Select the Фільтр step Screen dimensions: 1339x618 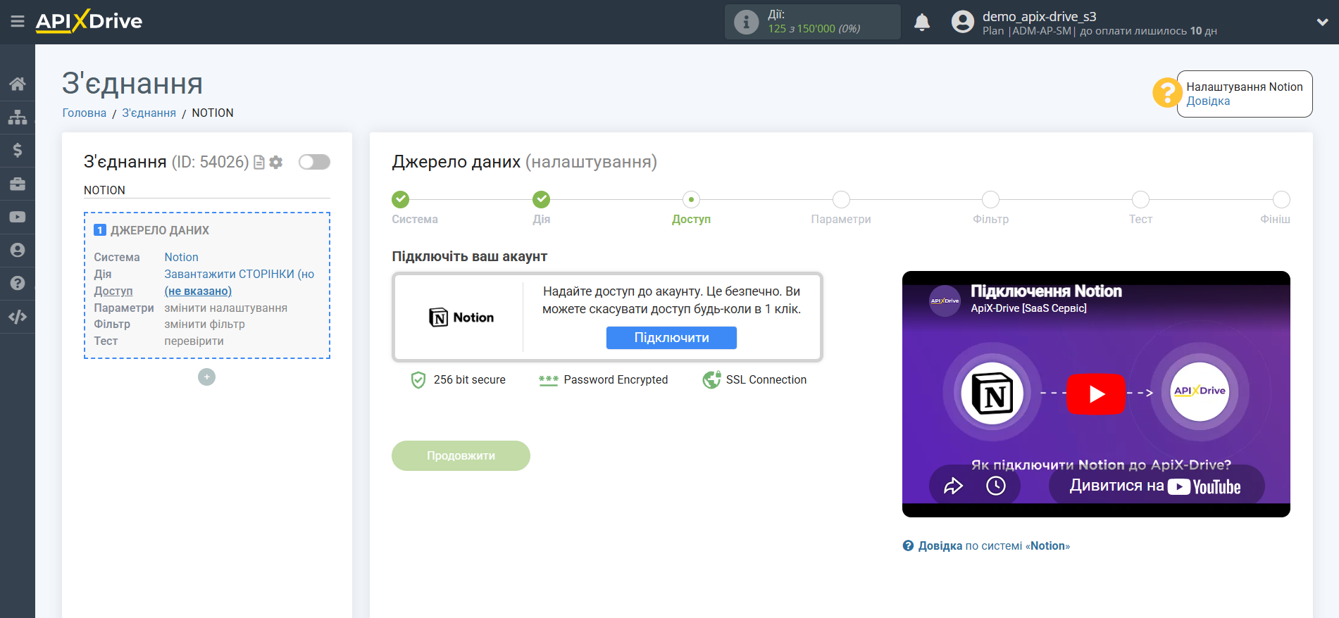coord(990,200)
